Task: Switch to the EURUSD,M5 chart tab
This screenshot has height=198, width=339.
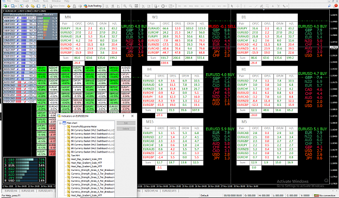Action: pyautogui.click(x=28, y=191)
